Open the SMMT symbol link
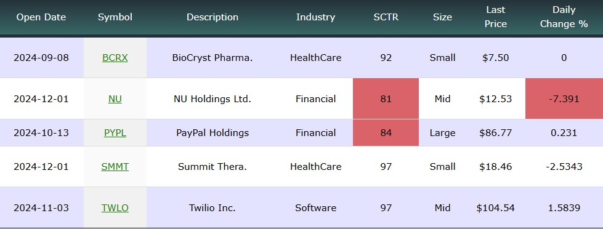 (x=115, y=167)
